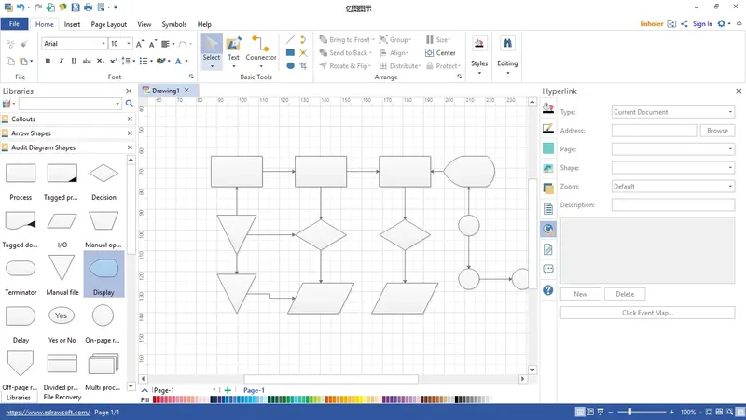Toggle superscript formatting
Screen dimensions: 746x420
(113, 61)
